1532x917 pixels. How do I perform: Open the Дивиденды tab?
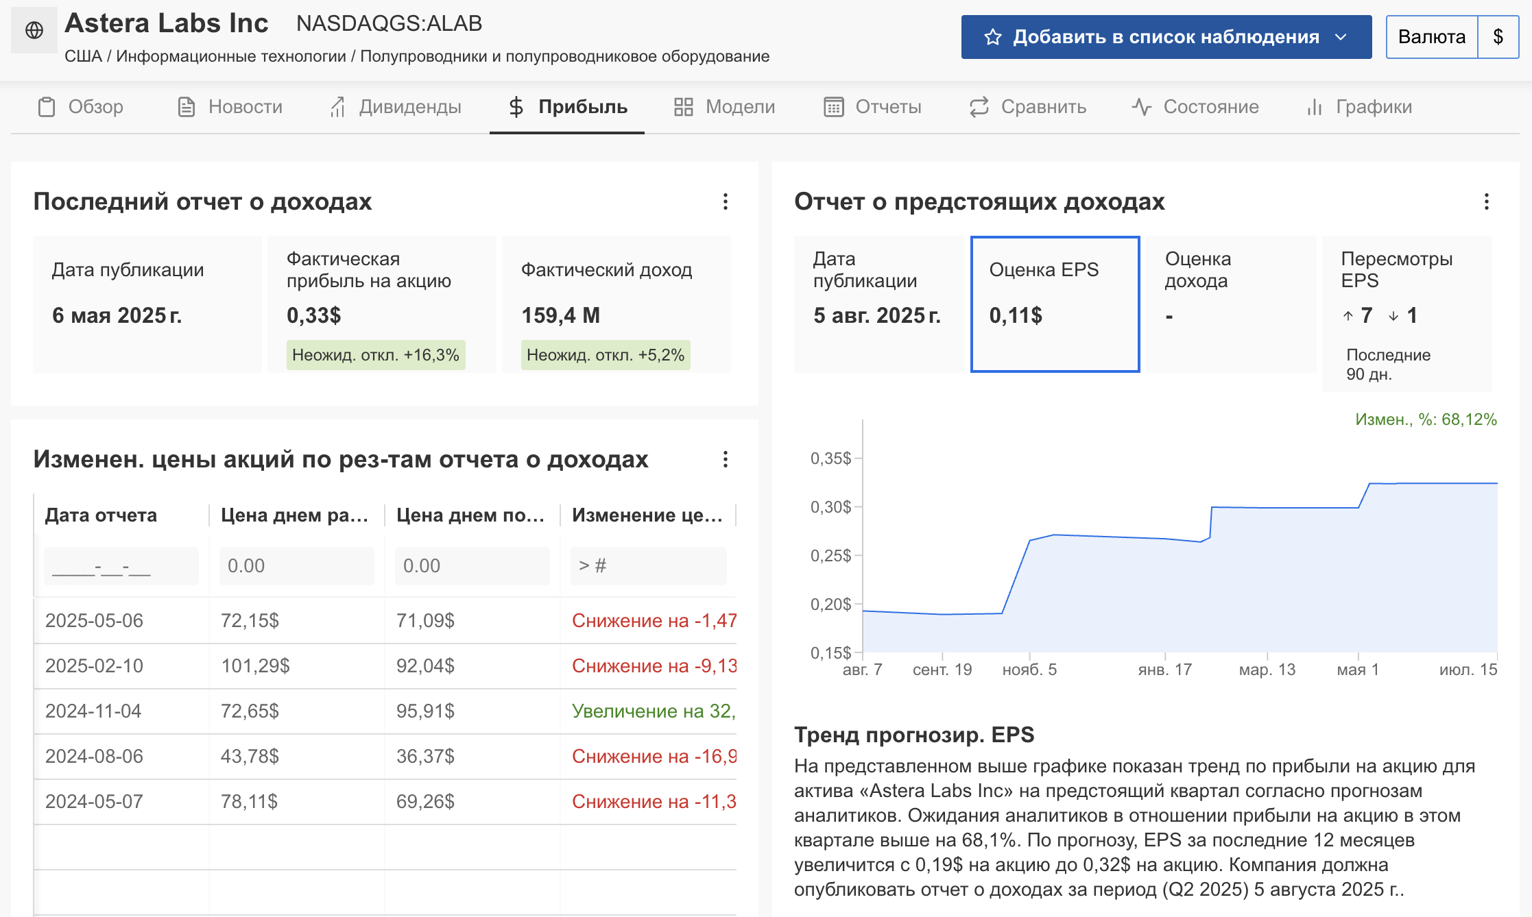click(395, 107)
